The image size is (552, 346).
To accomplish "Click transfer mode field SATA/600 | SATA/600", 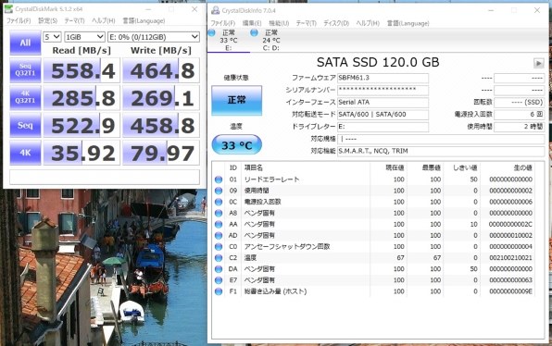I will coord(383,115).
